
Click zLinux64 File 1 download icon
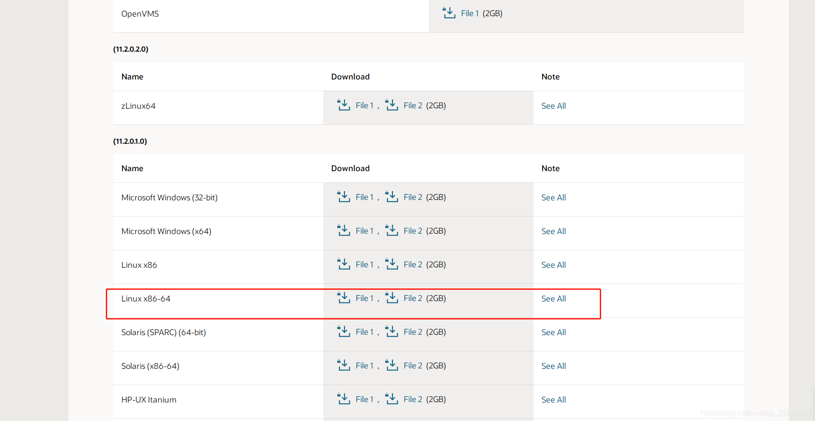(x=344, y=105)
